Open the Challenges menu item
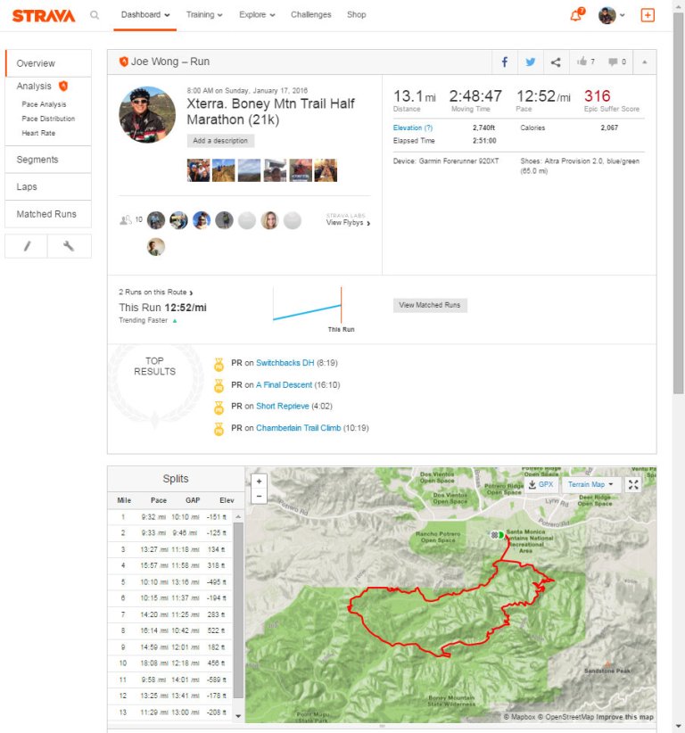Screen dimensions: 685x733 pos(310,15)
